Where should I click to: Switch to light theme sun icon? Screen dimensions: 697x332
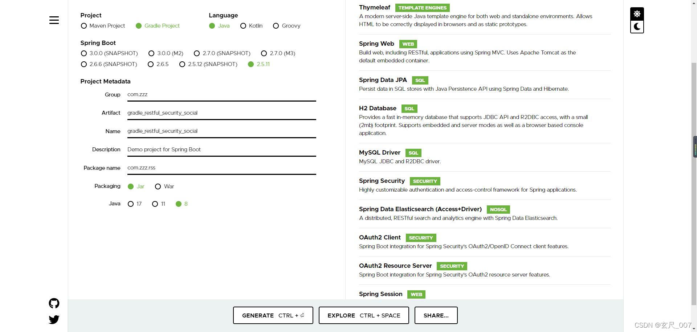pyautogui.click(x=637, y=14)
